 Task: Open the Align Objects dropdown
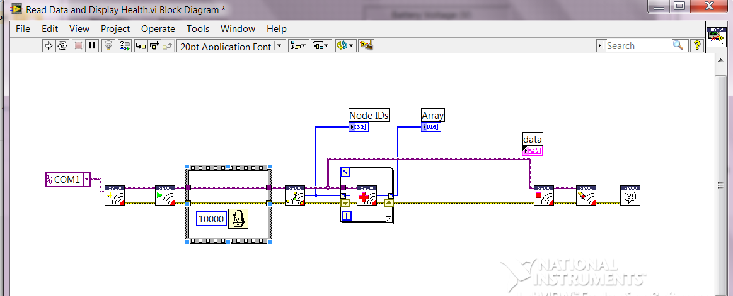point(298,46)
